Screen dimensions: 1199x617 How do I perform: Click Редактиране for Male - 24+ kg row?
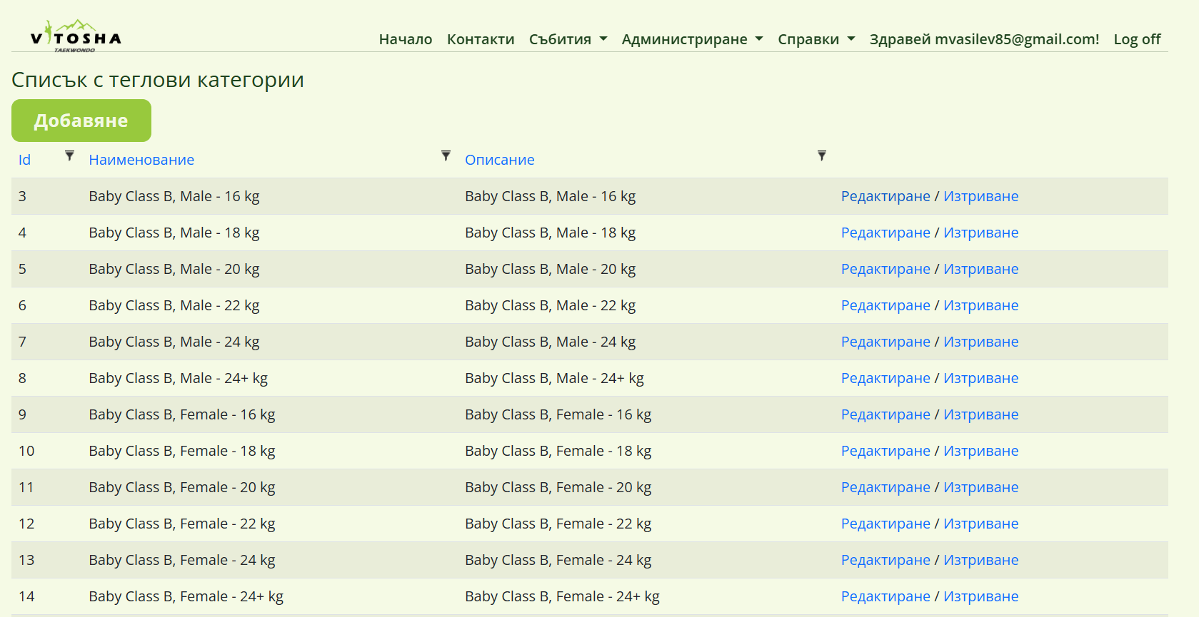[886, 378]
